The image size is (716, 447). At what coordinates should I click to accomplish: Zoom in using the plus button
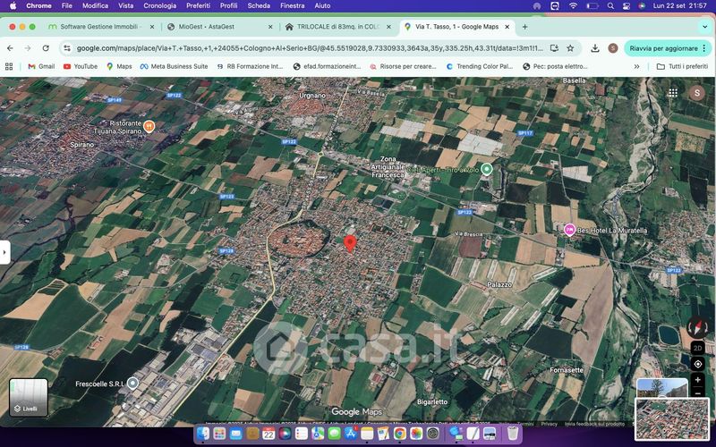click(697, 380)
